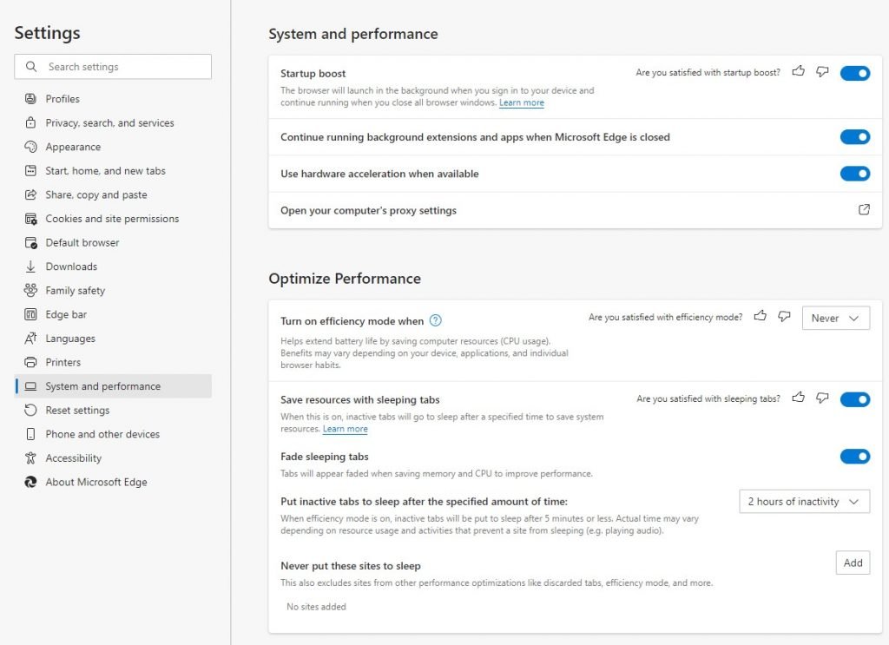This screenshot has height=645, width=889.
Task: Open Share, copy and paste settings
Action: pyautogui.click(x=114, y=194)
